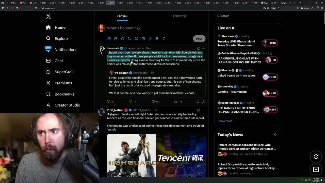Click Grok icon on hasanabi's post
Image resolution: width=325 pixels, height=183 pixels.
[x=199, y=48]
